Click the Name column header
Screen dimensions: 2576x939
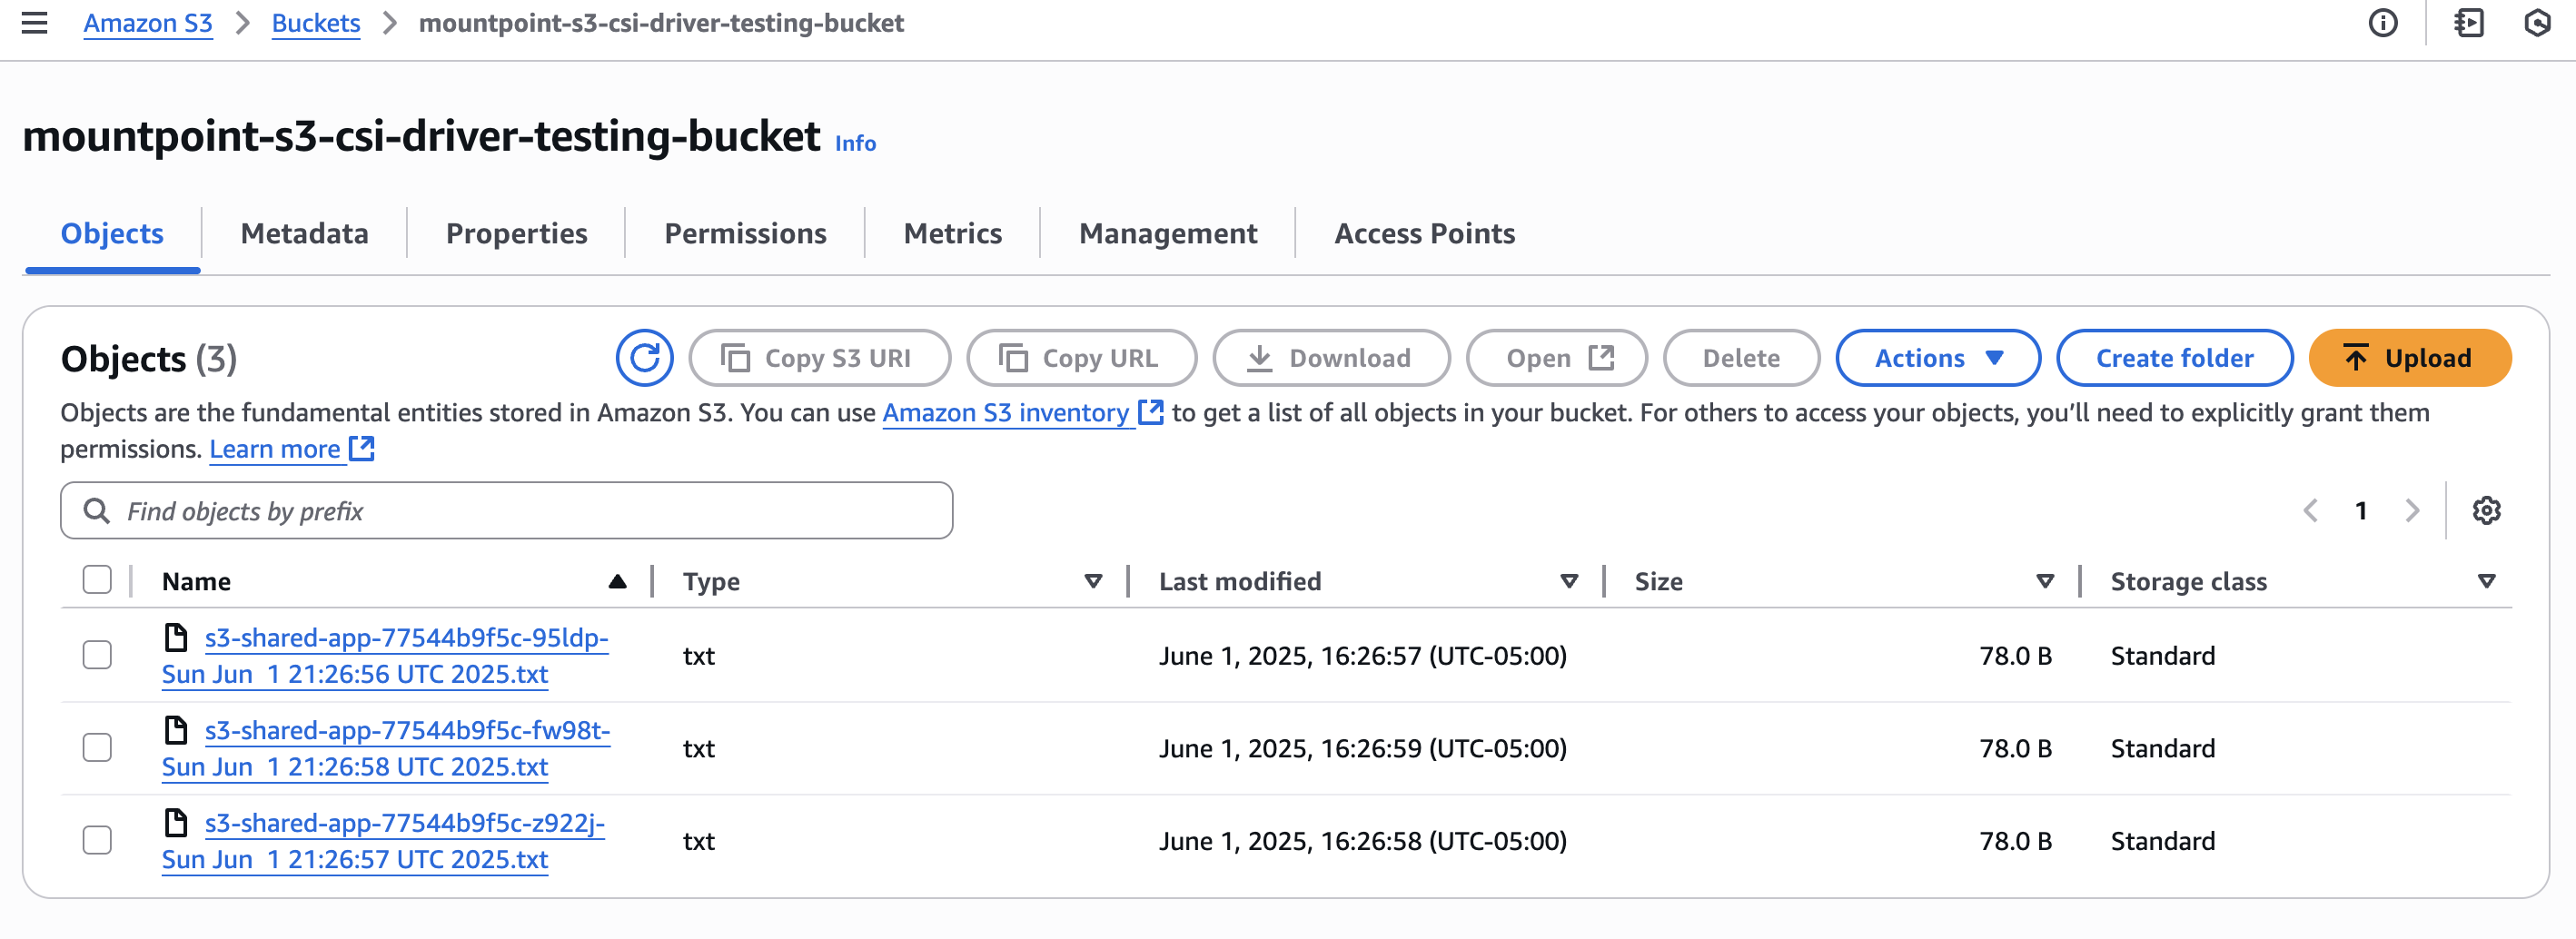click(196, 581)
